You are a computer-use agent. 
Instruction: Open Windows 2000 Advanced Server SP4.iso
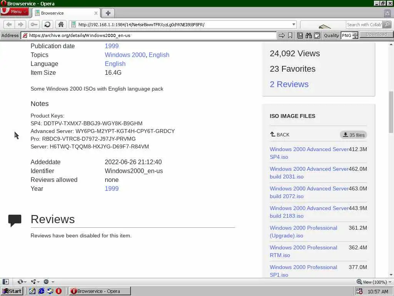coord(309,153)
